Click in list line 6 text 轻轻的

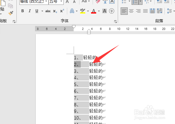[x=96, y=91]
